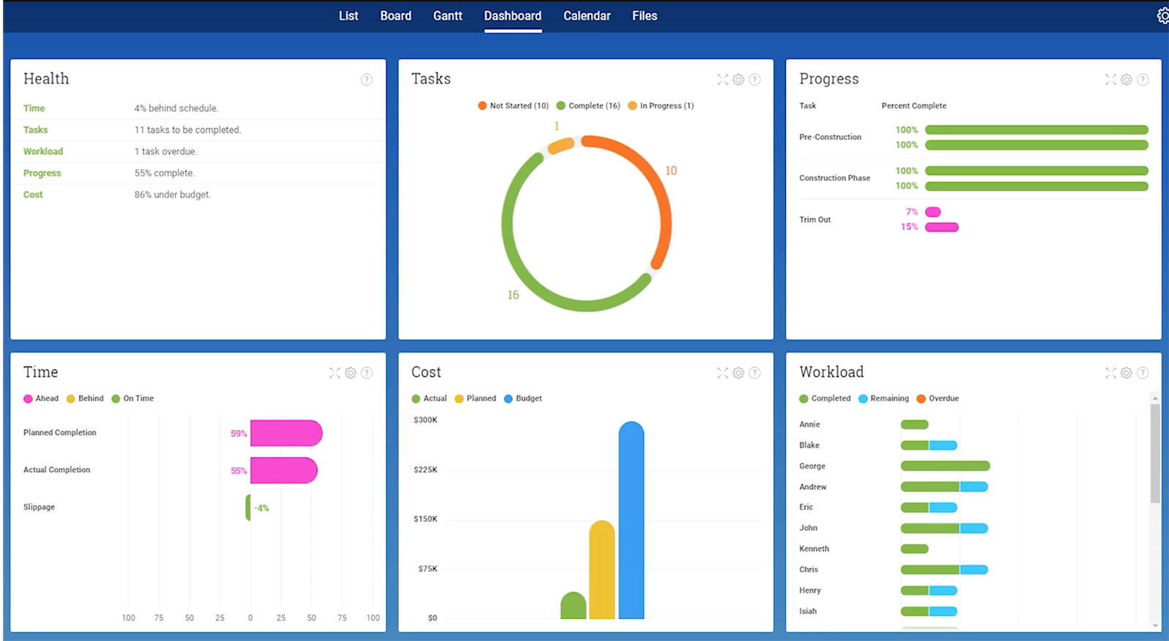The width and height of the screenshot is (1169, 641).
Task: Click the green Actual cost bar
Action: 573,605
